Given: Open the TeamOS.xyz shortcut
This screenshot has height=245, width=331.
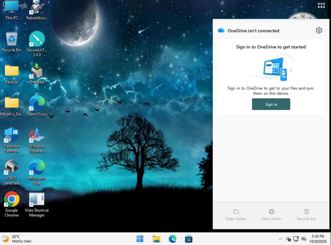Looking at the screenshot, I should coord(37,106).
